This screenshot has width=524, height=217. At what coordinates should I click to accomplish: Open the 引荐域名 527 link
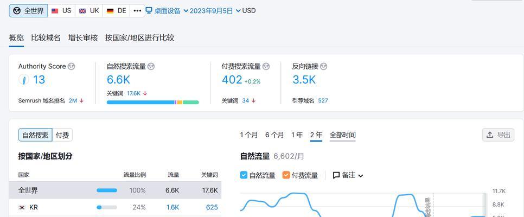click(x=323, y=101)
